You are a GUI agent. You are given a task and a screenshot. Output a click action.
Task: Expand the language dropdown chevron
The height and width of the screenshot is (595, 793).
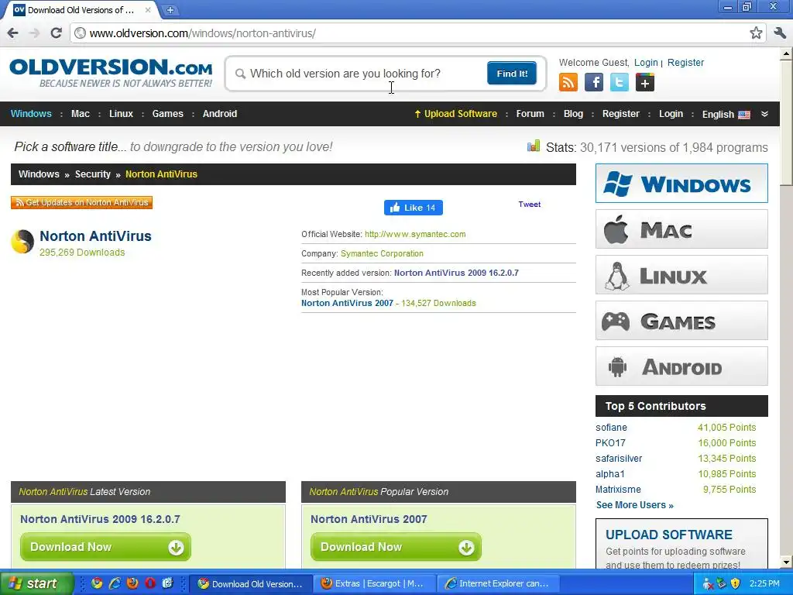(x=764, y=114)
